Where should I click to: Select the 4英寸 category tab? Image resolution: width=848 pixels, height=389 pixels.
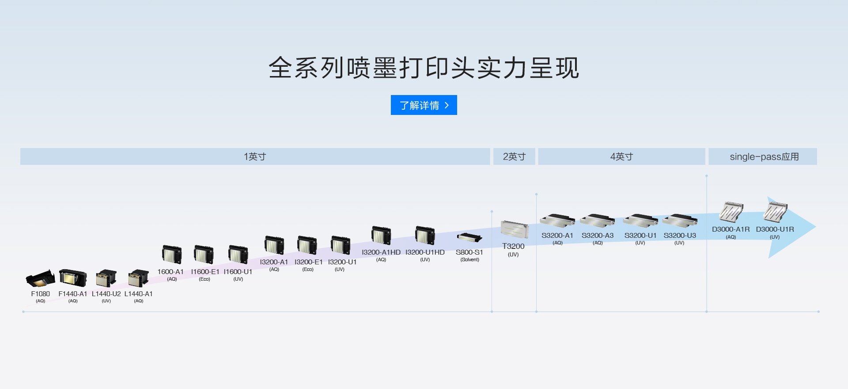pos(621,156)
